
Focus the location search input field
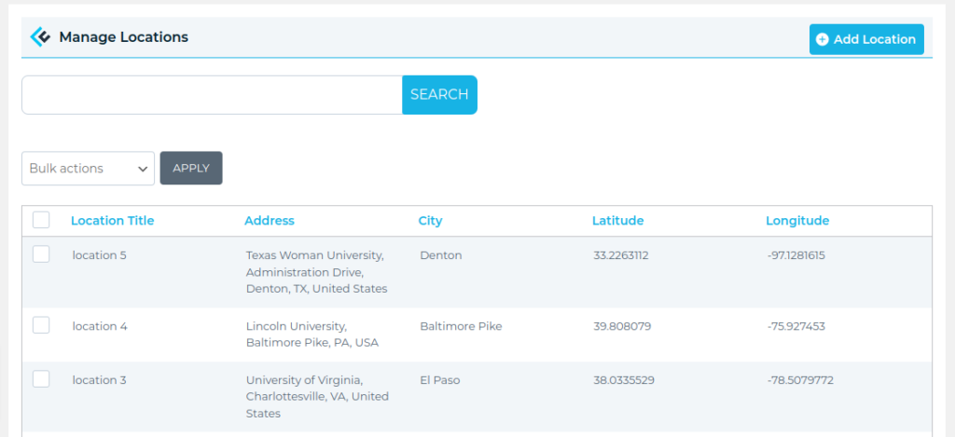tap(212, 95)
